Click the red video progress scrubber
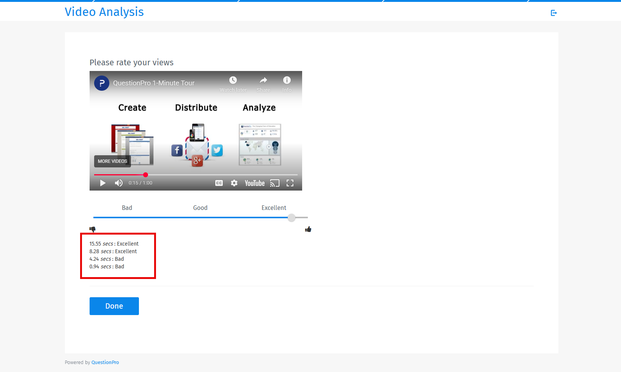The width and height of the screenshot is (621, 372). pyautogui.click(x=145, y=175)
